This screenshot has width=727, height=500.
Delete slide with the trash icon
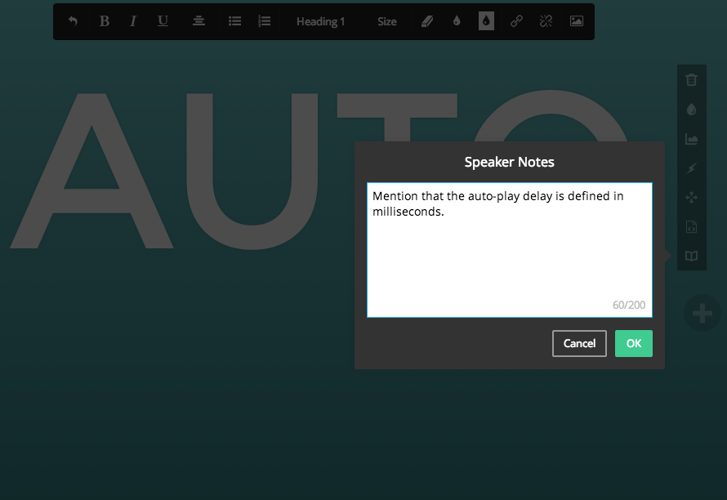pyautogui.click(x=692, y=80)
